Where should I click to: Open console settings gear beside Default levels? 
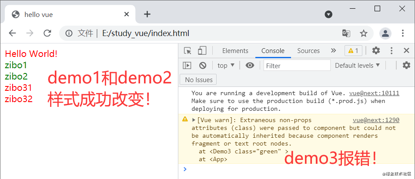click(x=406, y=65)
